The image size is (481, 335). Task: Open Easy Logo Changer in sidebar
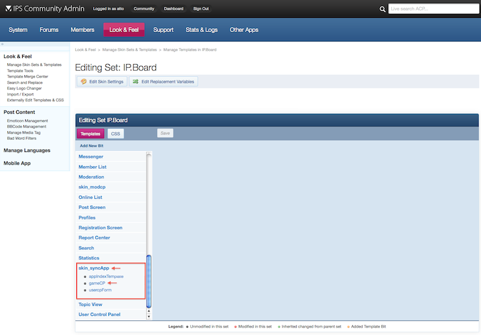coord(25,88)
